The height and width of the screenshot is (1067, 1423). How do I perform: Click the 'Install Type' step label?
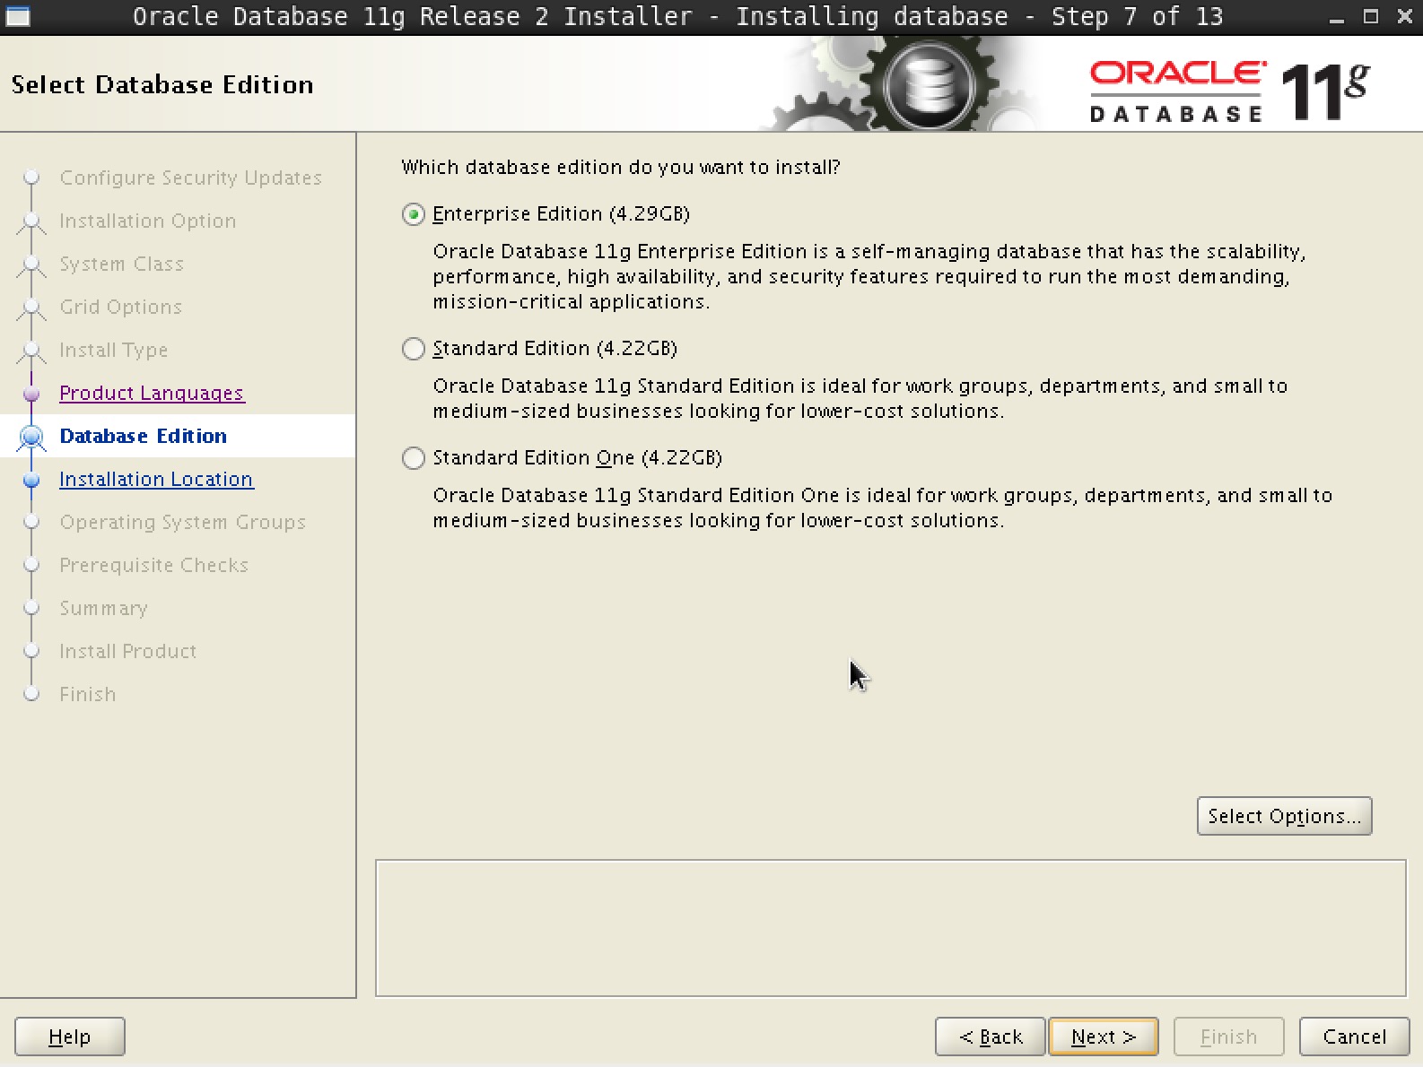(114, 350)
